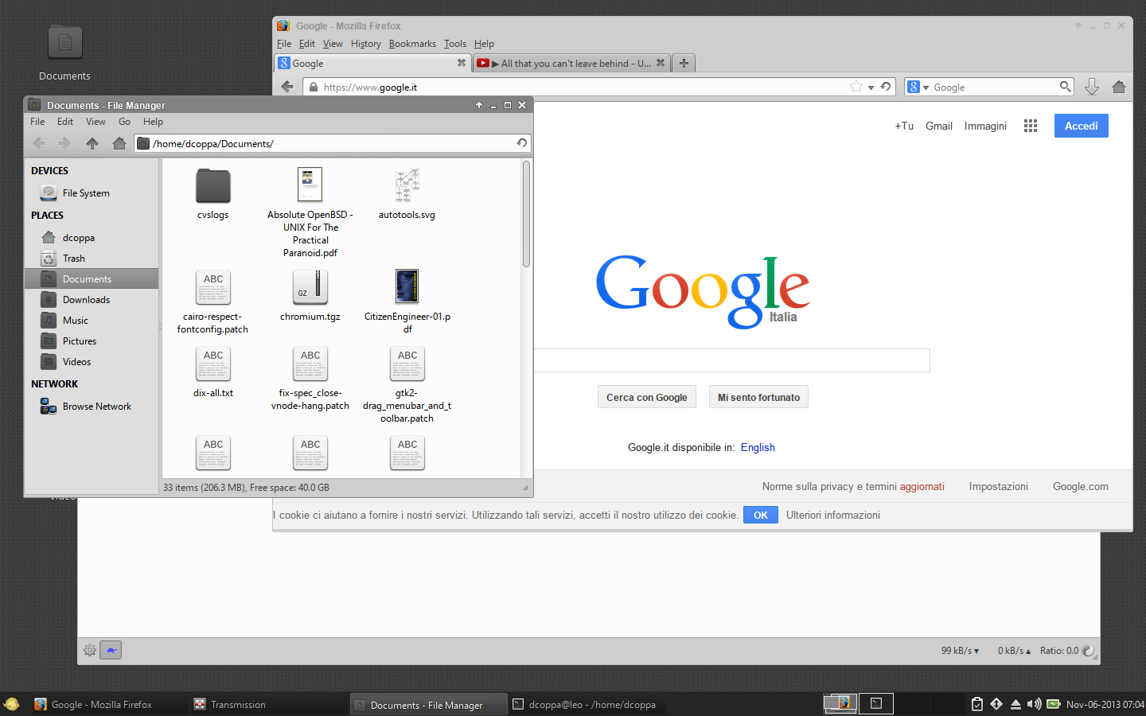Click the Transmission ratio statistics icon

point(1088,650)
